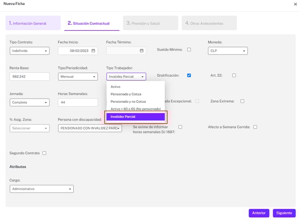Tick the Art. 22 checkbox
Image resolution: width=299 pixels, height=221 pixels.
coord(234,75)
